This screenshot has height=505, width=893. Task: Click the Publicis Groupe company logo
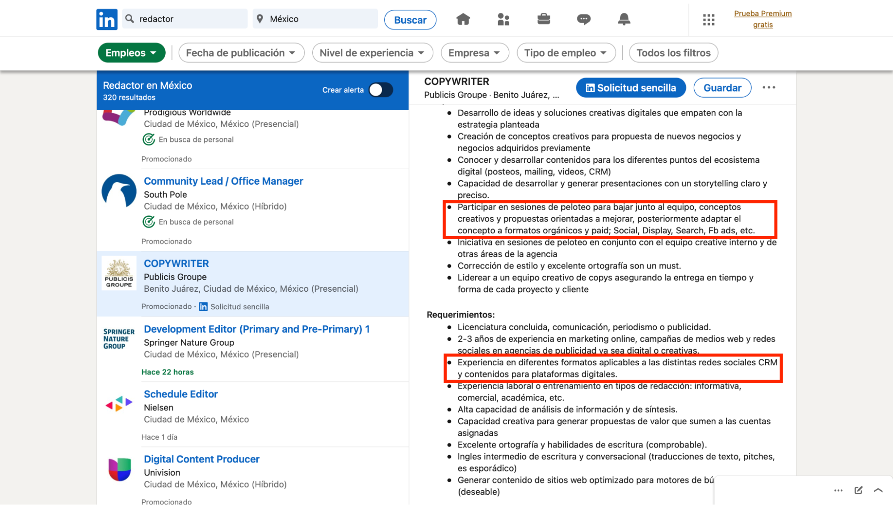(119, 273)
